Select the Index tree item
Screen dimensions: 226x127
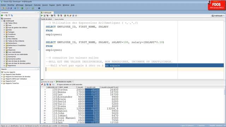click(x=10, y=30)
